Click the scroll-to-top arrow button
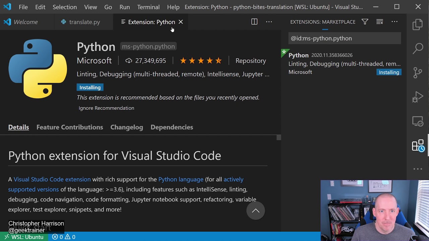Screen dimensions: 429x241 [256, 211]
